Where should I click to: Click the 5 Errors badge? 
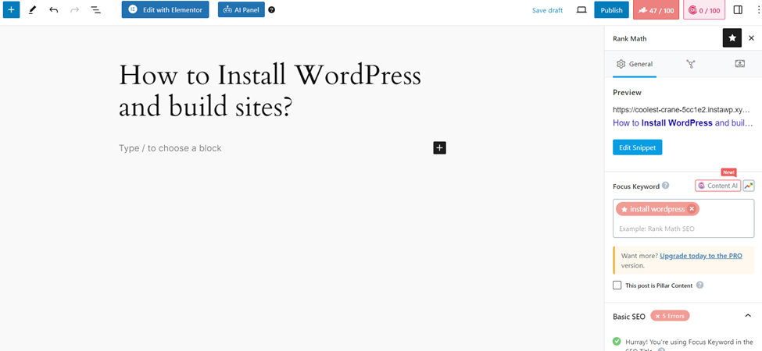point(670,316)
